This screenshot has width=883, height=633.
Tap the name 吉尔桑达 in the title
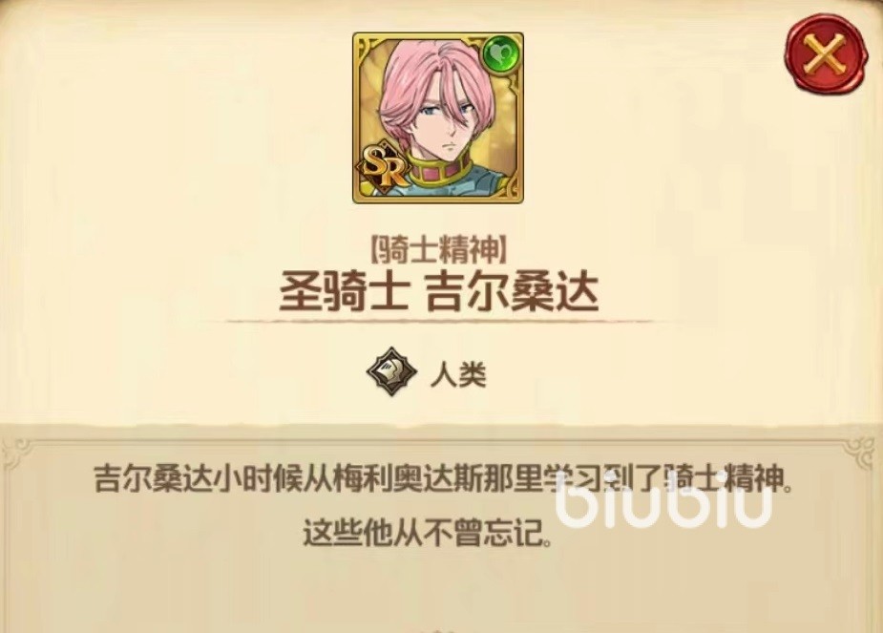point(512,291)
